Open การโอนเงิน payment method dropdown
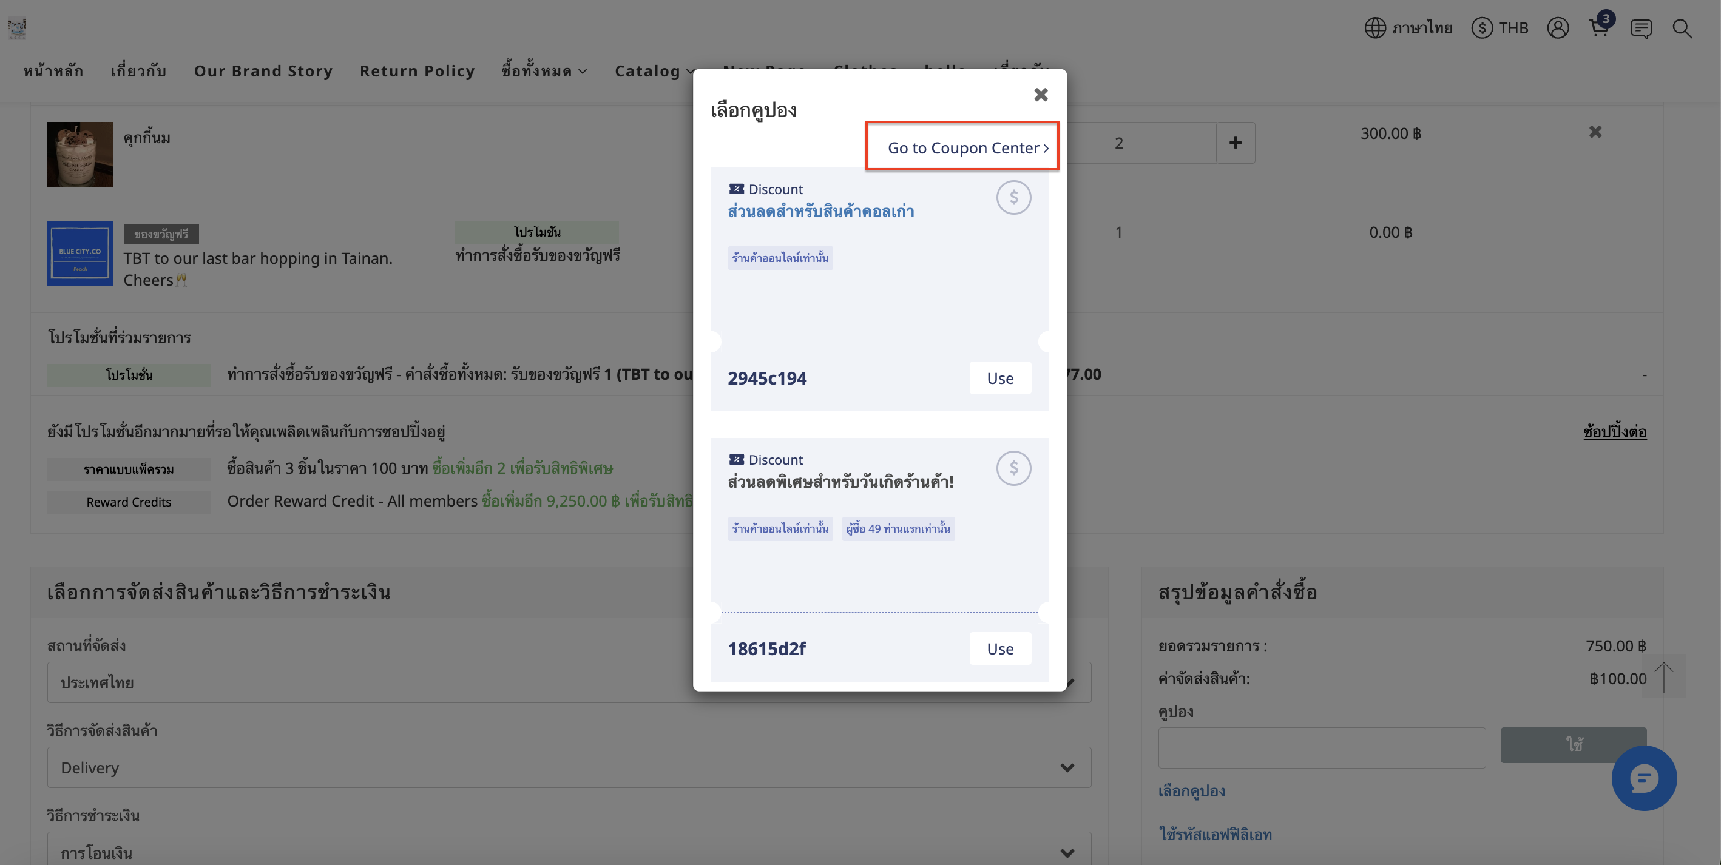 569,849
